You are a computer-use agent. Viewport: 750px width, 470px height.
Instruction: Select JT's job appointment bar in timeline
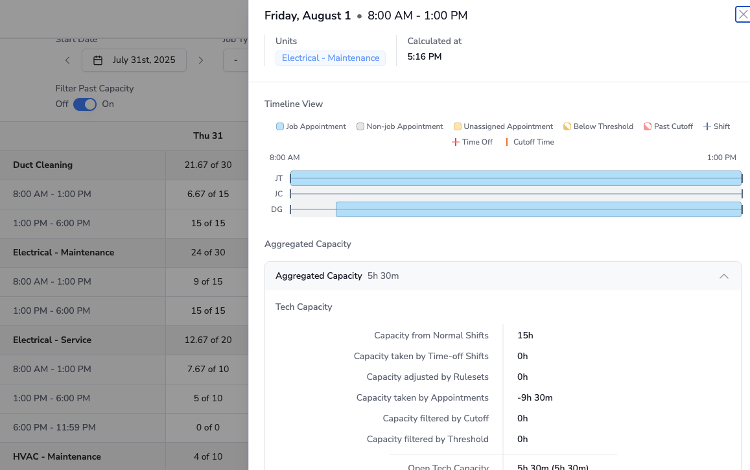pos(515,178)
